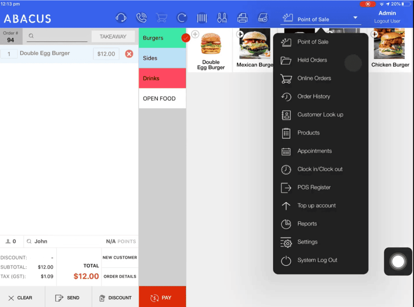Click the sync refresh icon
Image resolution: width=414 pixels, height=307 pixels.
click(182, 17)
